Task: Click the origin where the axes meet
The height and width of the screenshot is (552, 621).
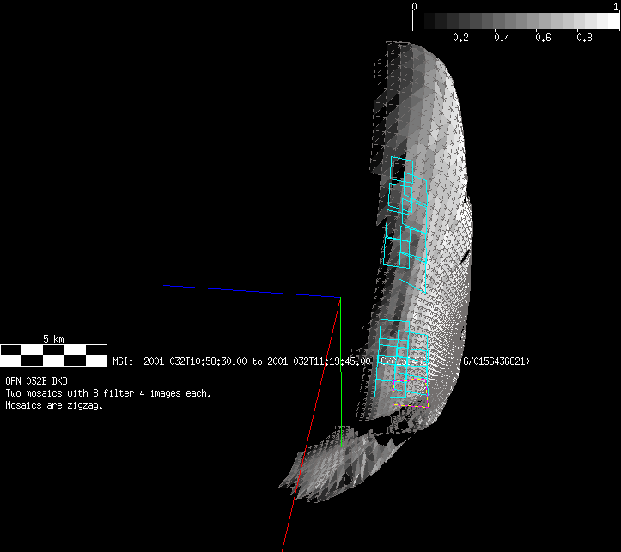Action: coord(341,297)
